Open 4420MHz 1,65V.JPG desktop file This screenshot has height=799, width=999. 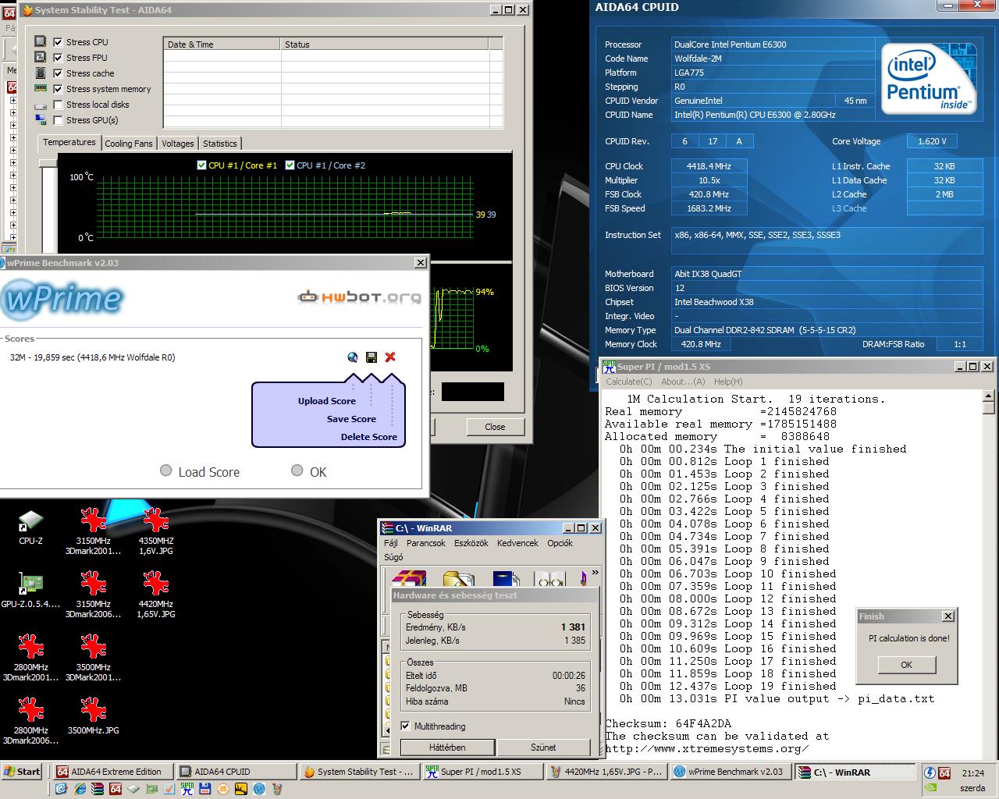[155, 595]
